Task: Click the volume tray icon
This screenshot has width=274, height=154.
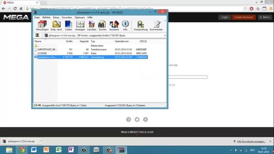Action: point(236,150)
